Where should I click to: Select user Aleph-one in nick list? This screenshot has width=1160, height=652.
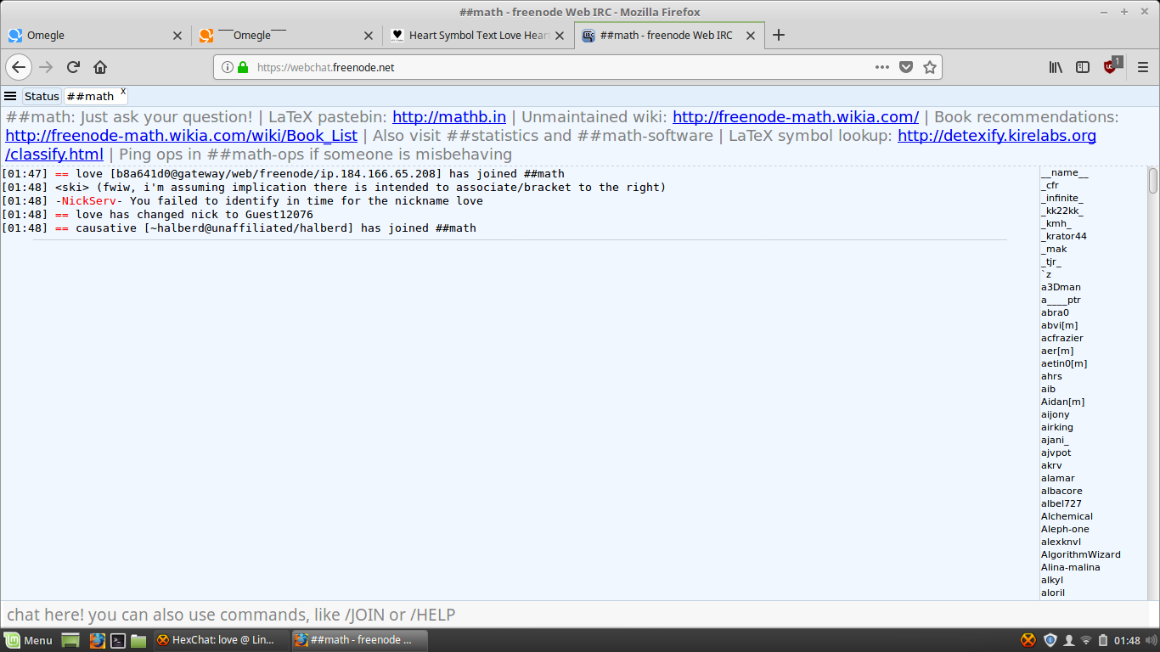pos(1065,529)
